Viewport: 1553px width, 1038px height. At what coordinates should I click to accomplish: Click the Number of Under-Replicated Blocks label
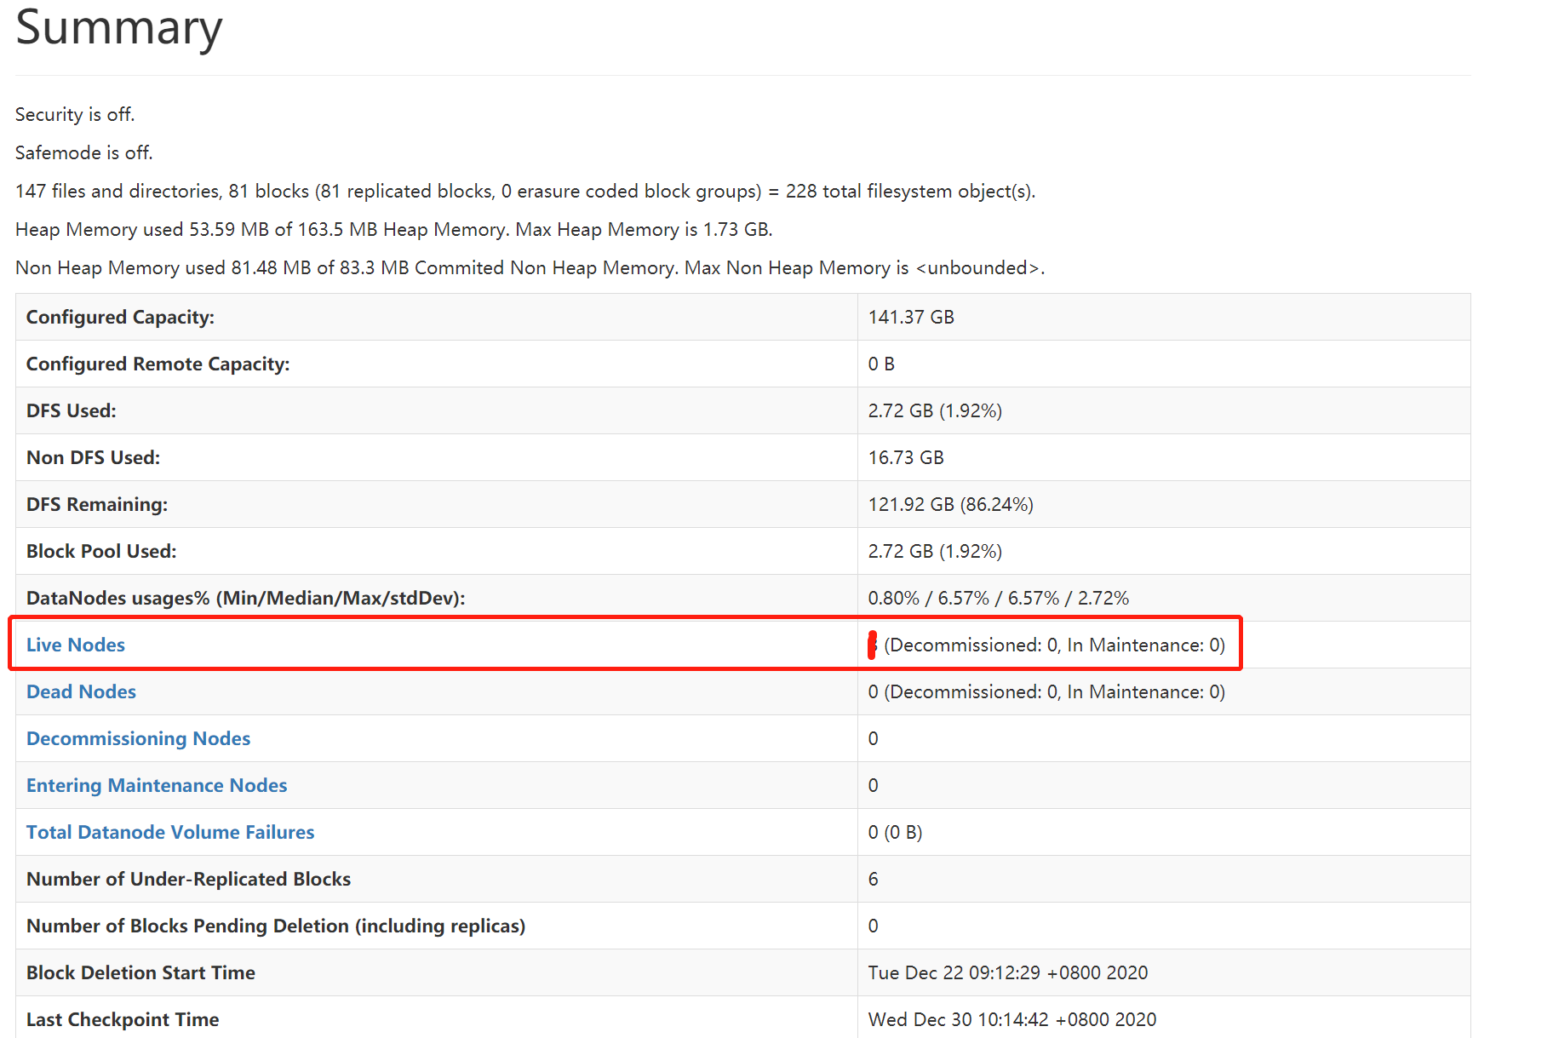(x=188, y=879)
